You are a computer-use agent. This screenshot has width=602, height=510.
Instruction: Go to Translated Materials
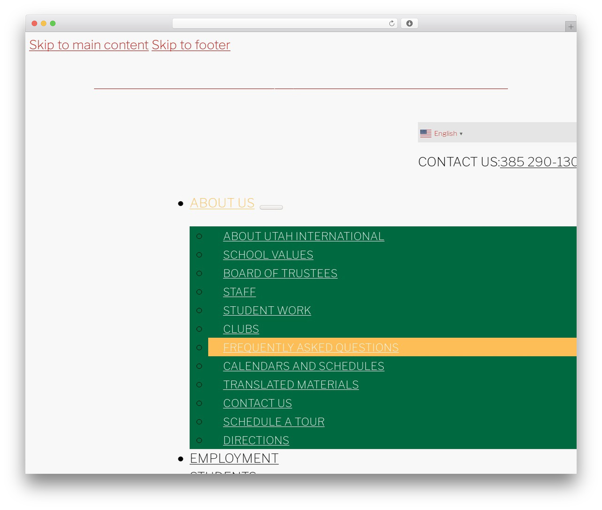coord(291,385)
